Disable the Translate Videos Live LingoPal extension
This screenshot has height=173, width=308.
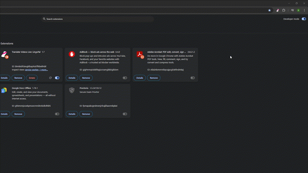tap(57, 78)
